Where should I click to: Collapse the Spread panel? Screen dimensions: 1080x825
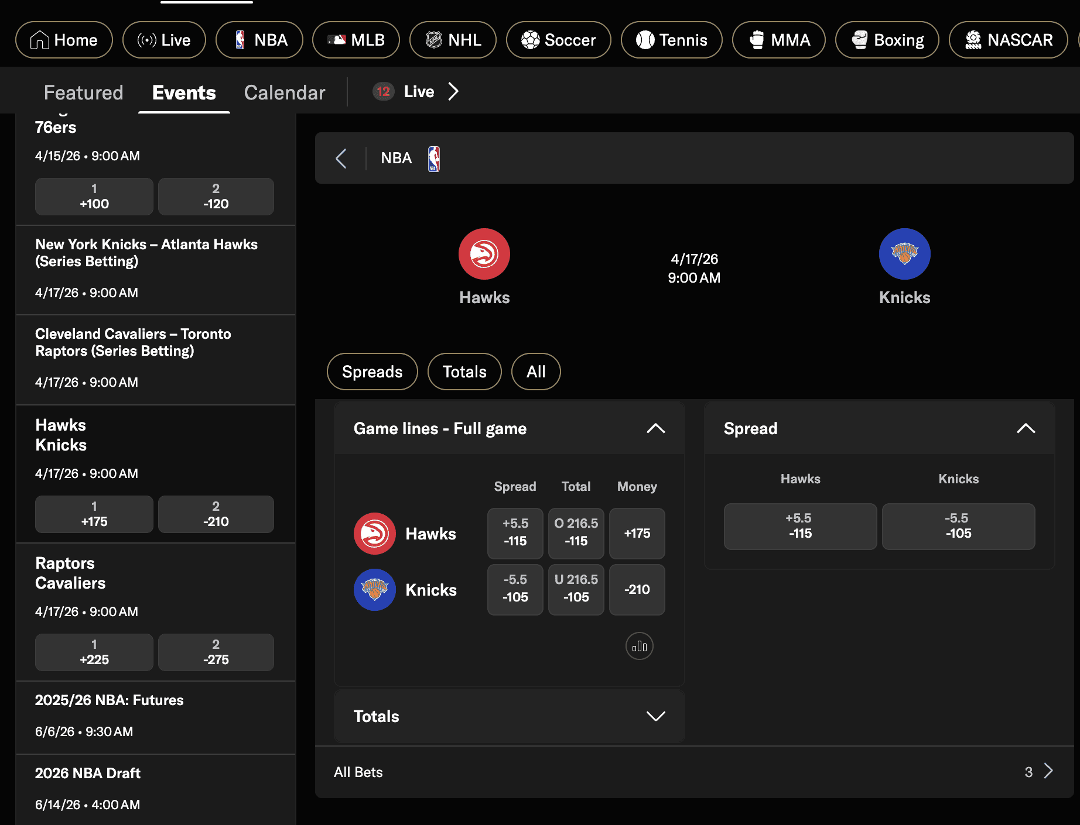[1026, 428]
